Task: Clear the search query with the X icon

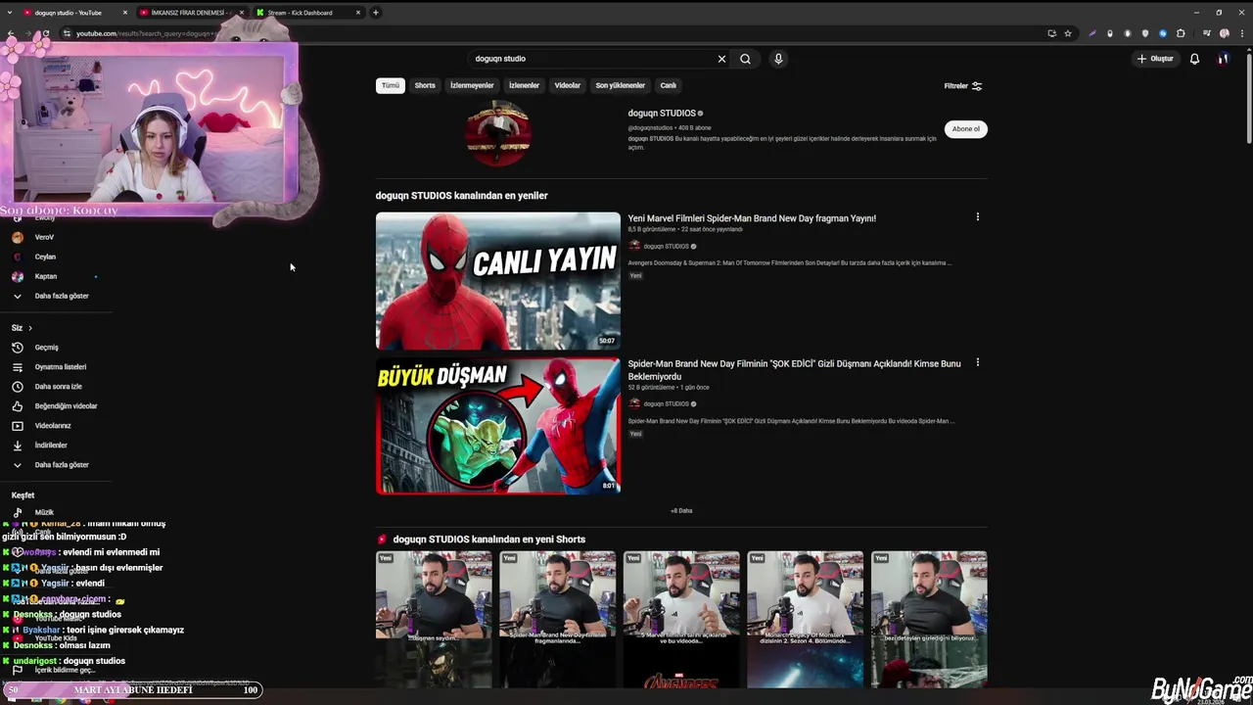Action: click(x=721, y=59)
